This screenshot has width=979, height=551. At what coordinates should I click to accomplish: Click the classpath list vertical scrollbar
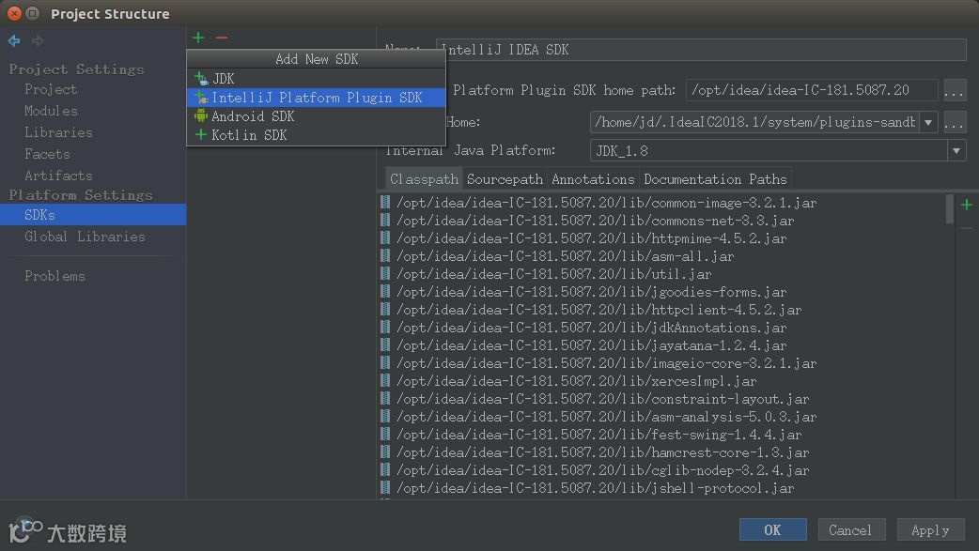[949, 209]
